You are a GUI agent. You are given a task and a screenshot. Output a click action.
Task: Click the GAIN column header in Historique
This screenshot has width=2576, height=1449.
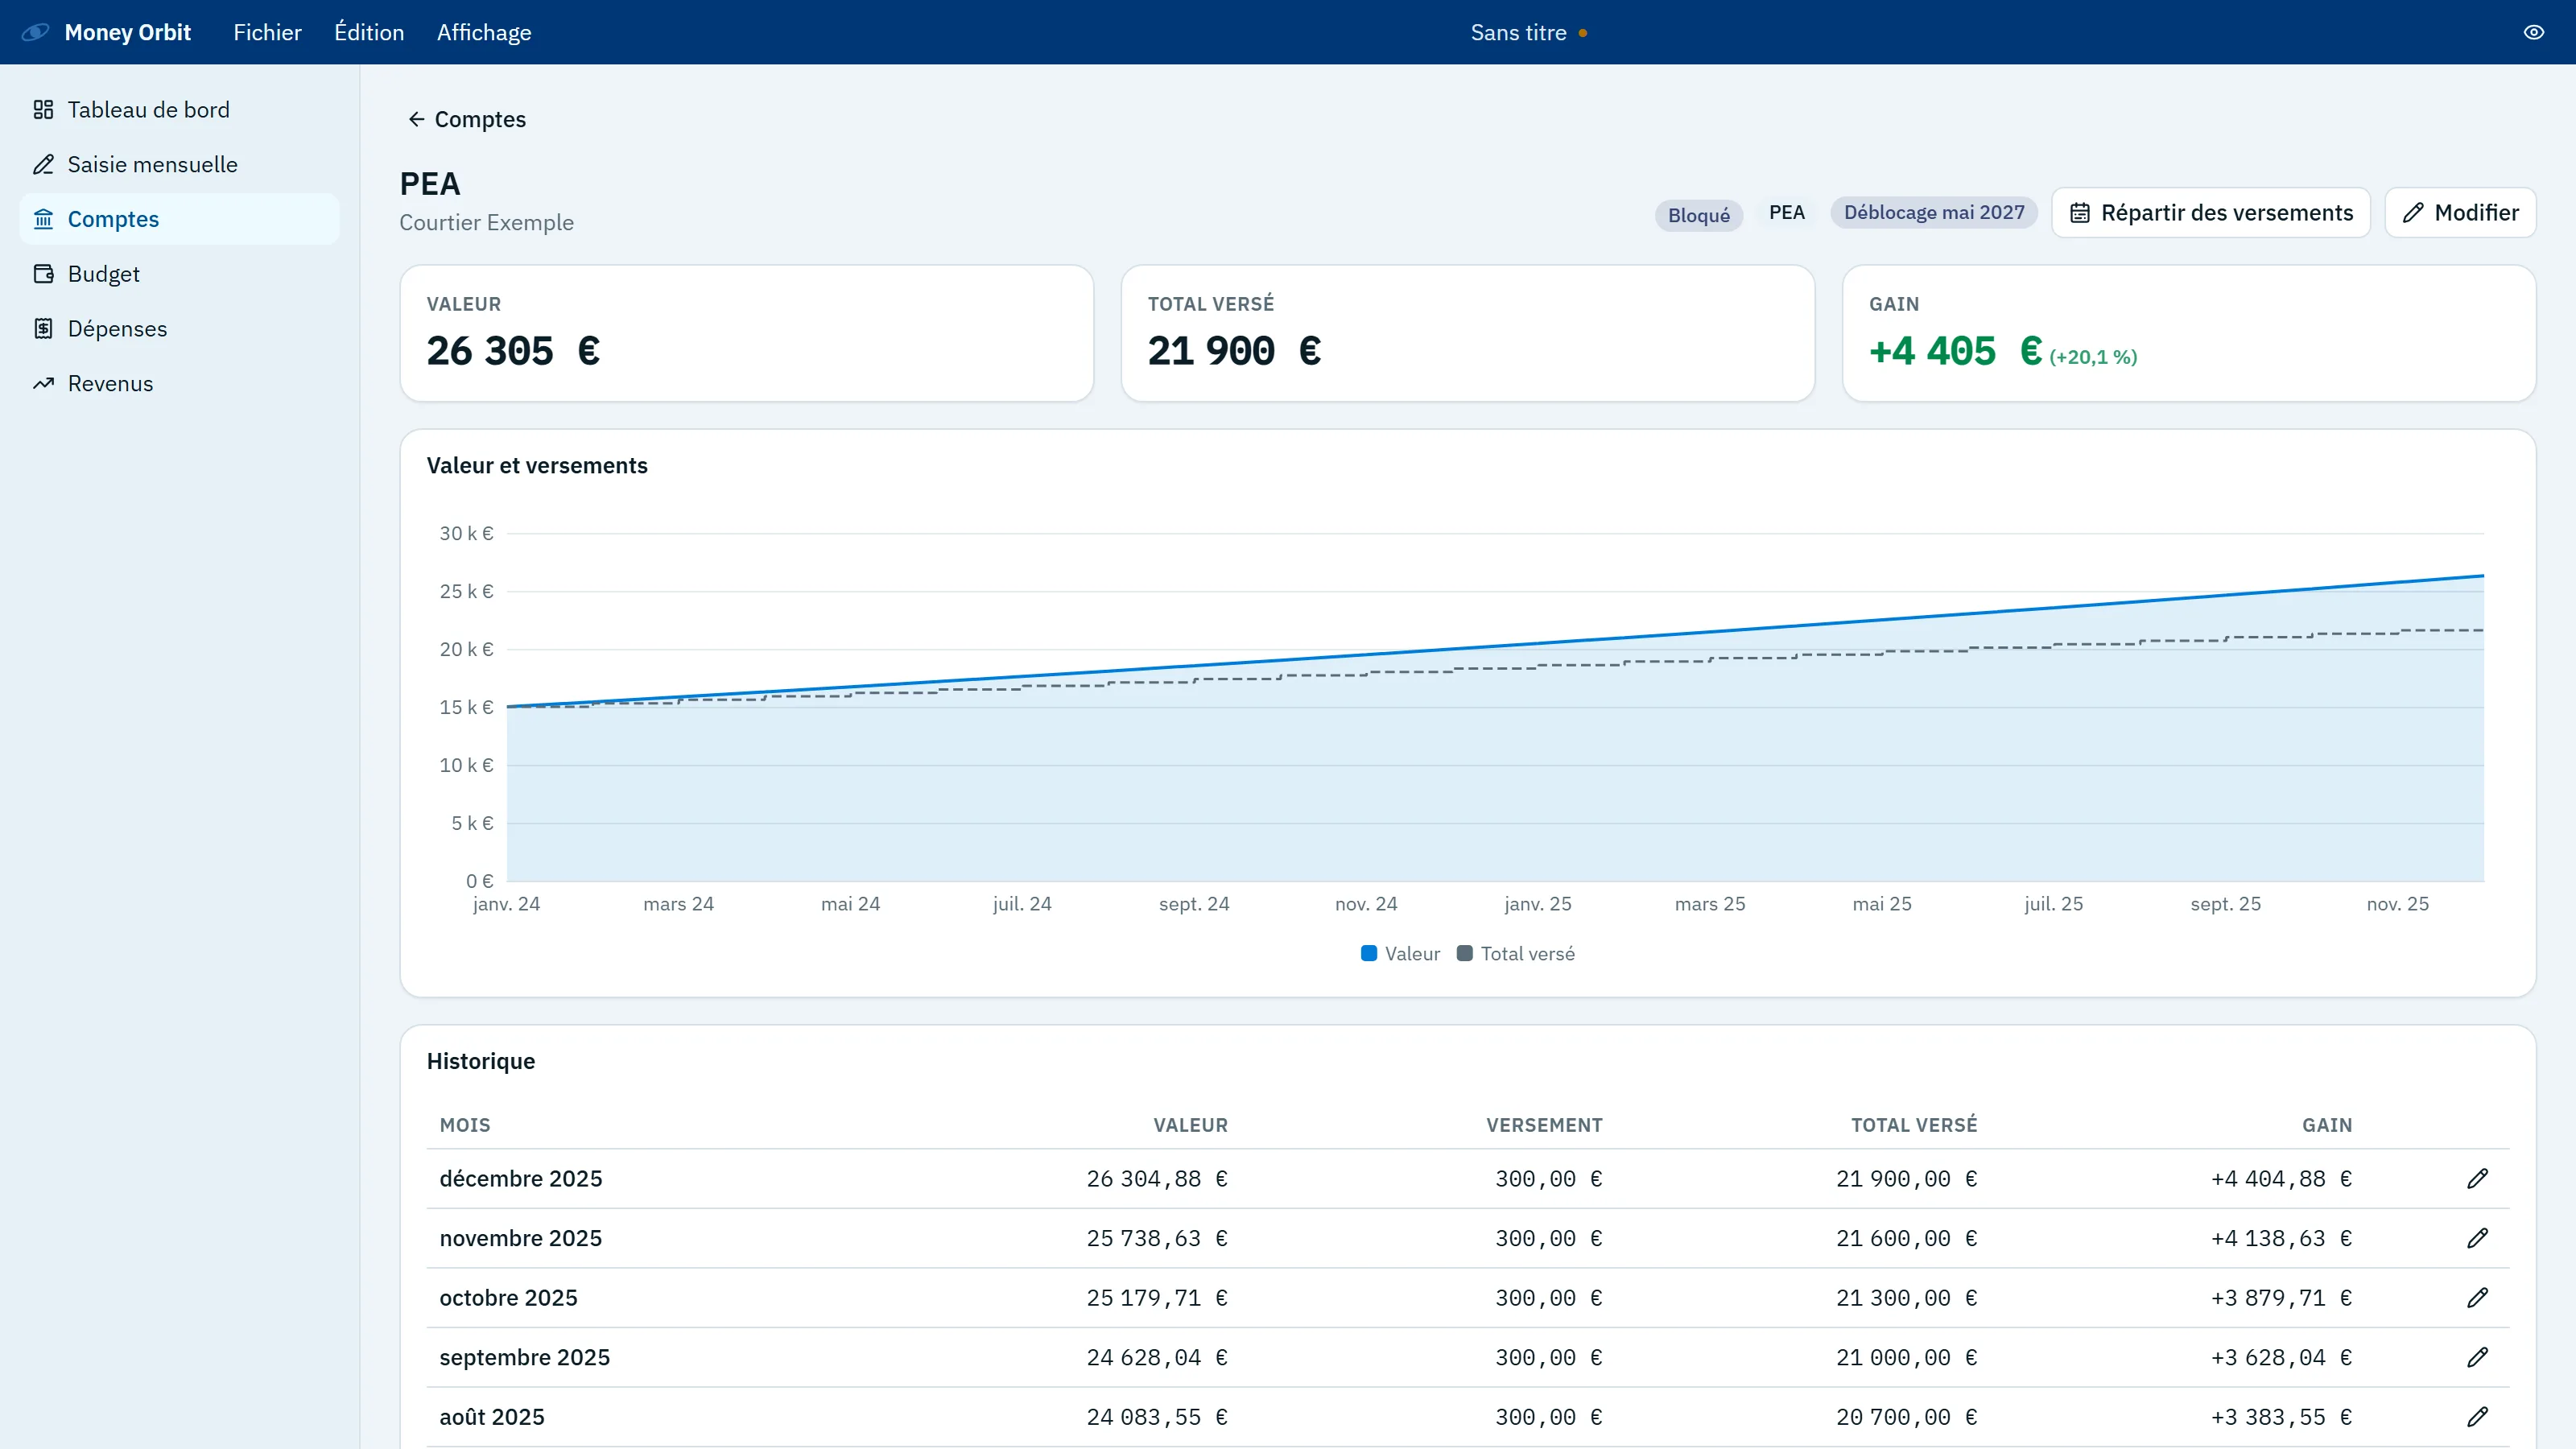coord(2327,1125)
